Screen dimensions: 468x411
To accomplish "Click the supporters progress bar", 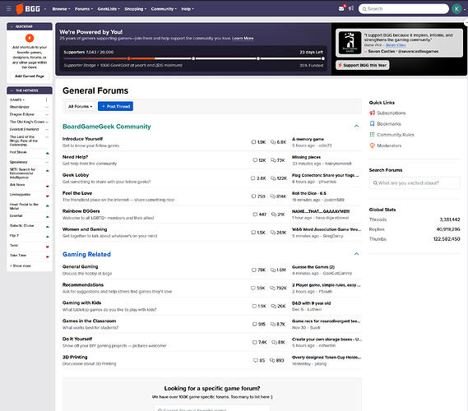I will [193, 58].
